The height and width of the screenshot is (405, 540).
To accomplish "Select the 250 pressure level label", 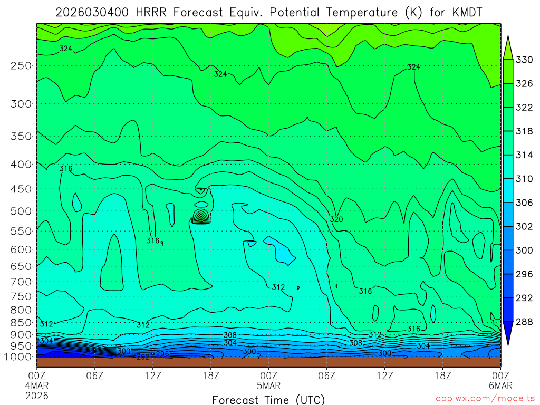I will pyautogui.click(x=21, y=65).
